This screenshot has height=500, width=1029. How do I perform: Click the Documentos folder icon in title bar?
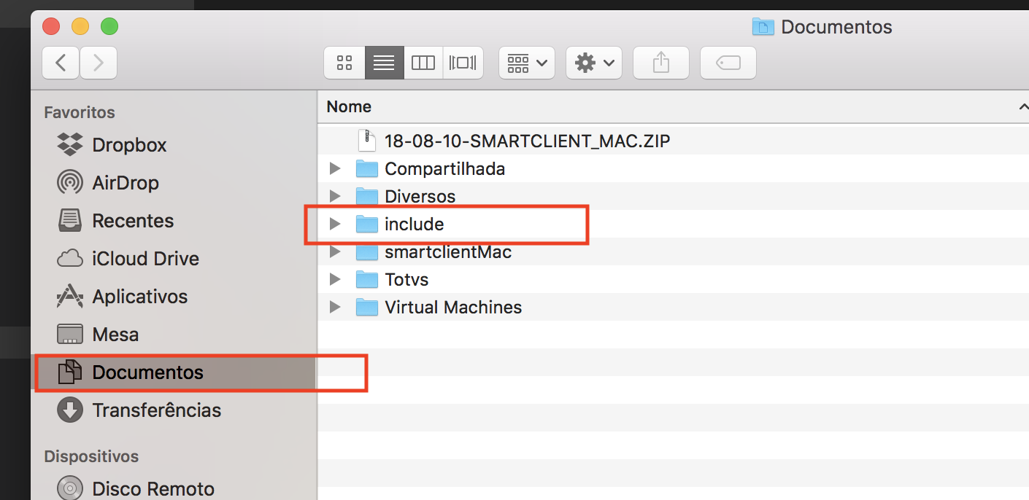763,28
